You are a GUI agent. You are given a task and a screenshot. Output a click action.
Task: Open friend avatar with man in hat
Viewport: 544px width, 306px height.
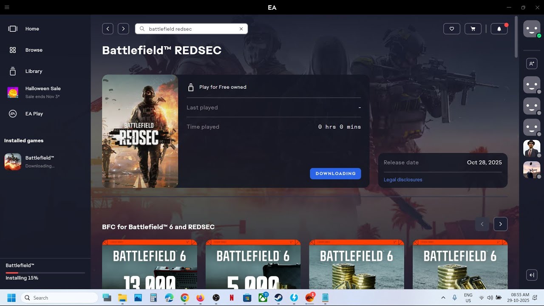point(532,148)
